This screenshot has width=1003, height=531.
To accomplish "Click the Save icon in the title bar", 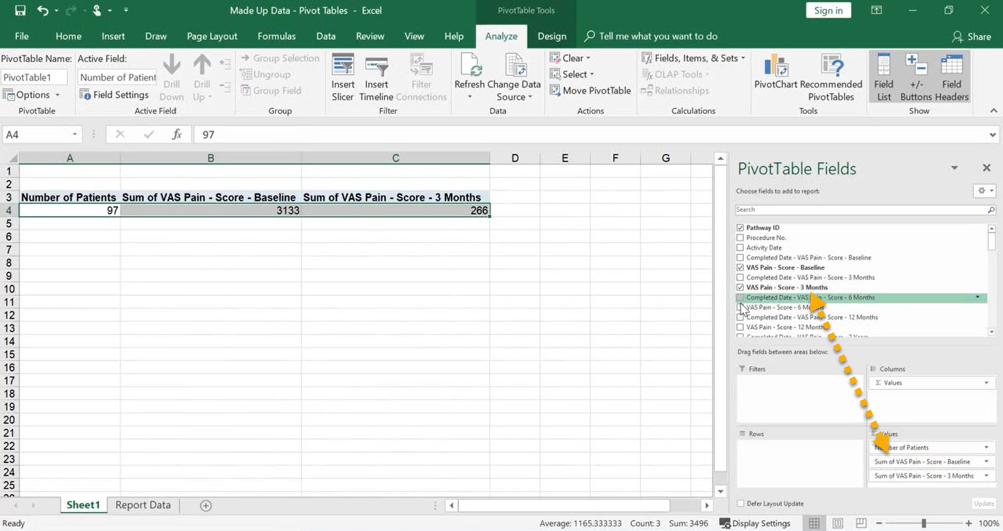I will pyautogui.click(x=20, y=10).
